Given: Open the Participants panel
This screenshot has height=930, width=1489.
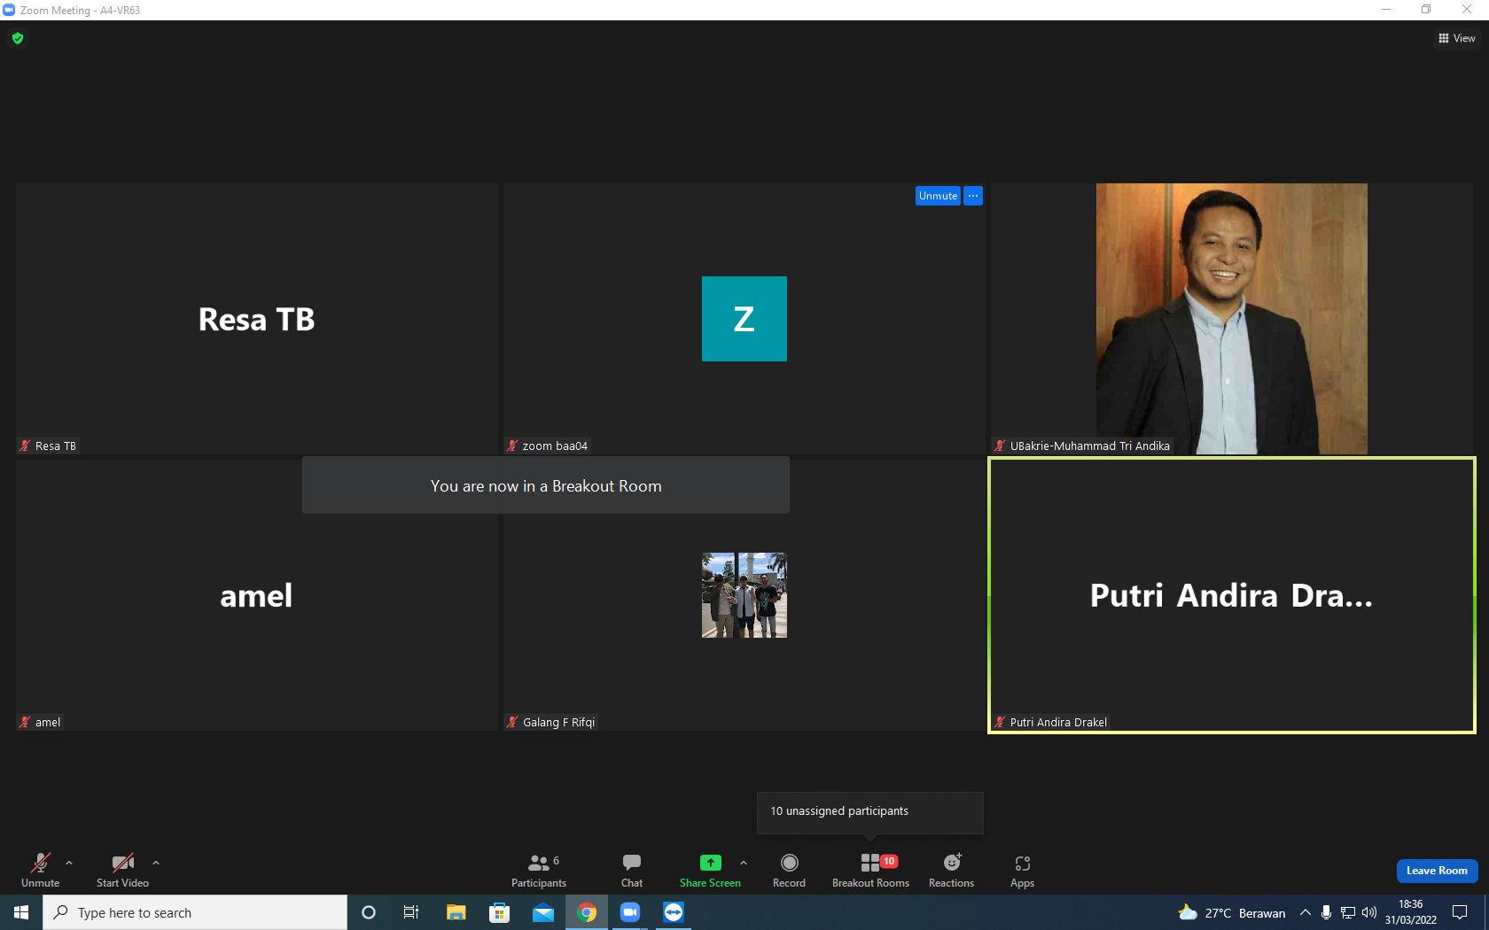Looking at the screenshot, I should [539, 870].
